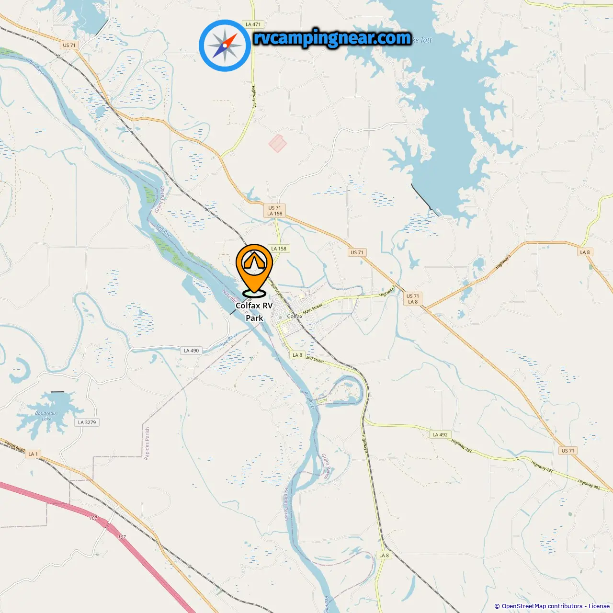Click the Boudreaux Lake label
Viewport: 613px width, 613px height.
[x=46, y=416]
